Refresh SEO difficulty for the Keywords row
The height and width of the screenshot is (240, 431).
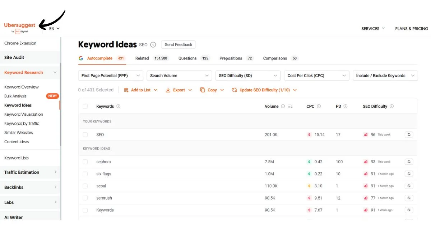coord(409,210)
